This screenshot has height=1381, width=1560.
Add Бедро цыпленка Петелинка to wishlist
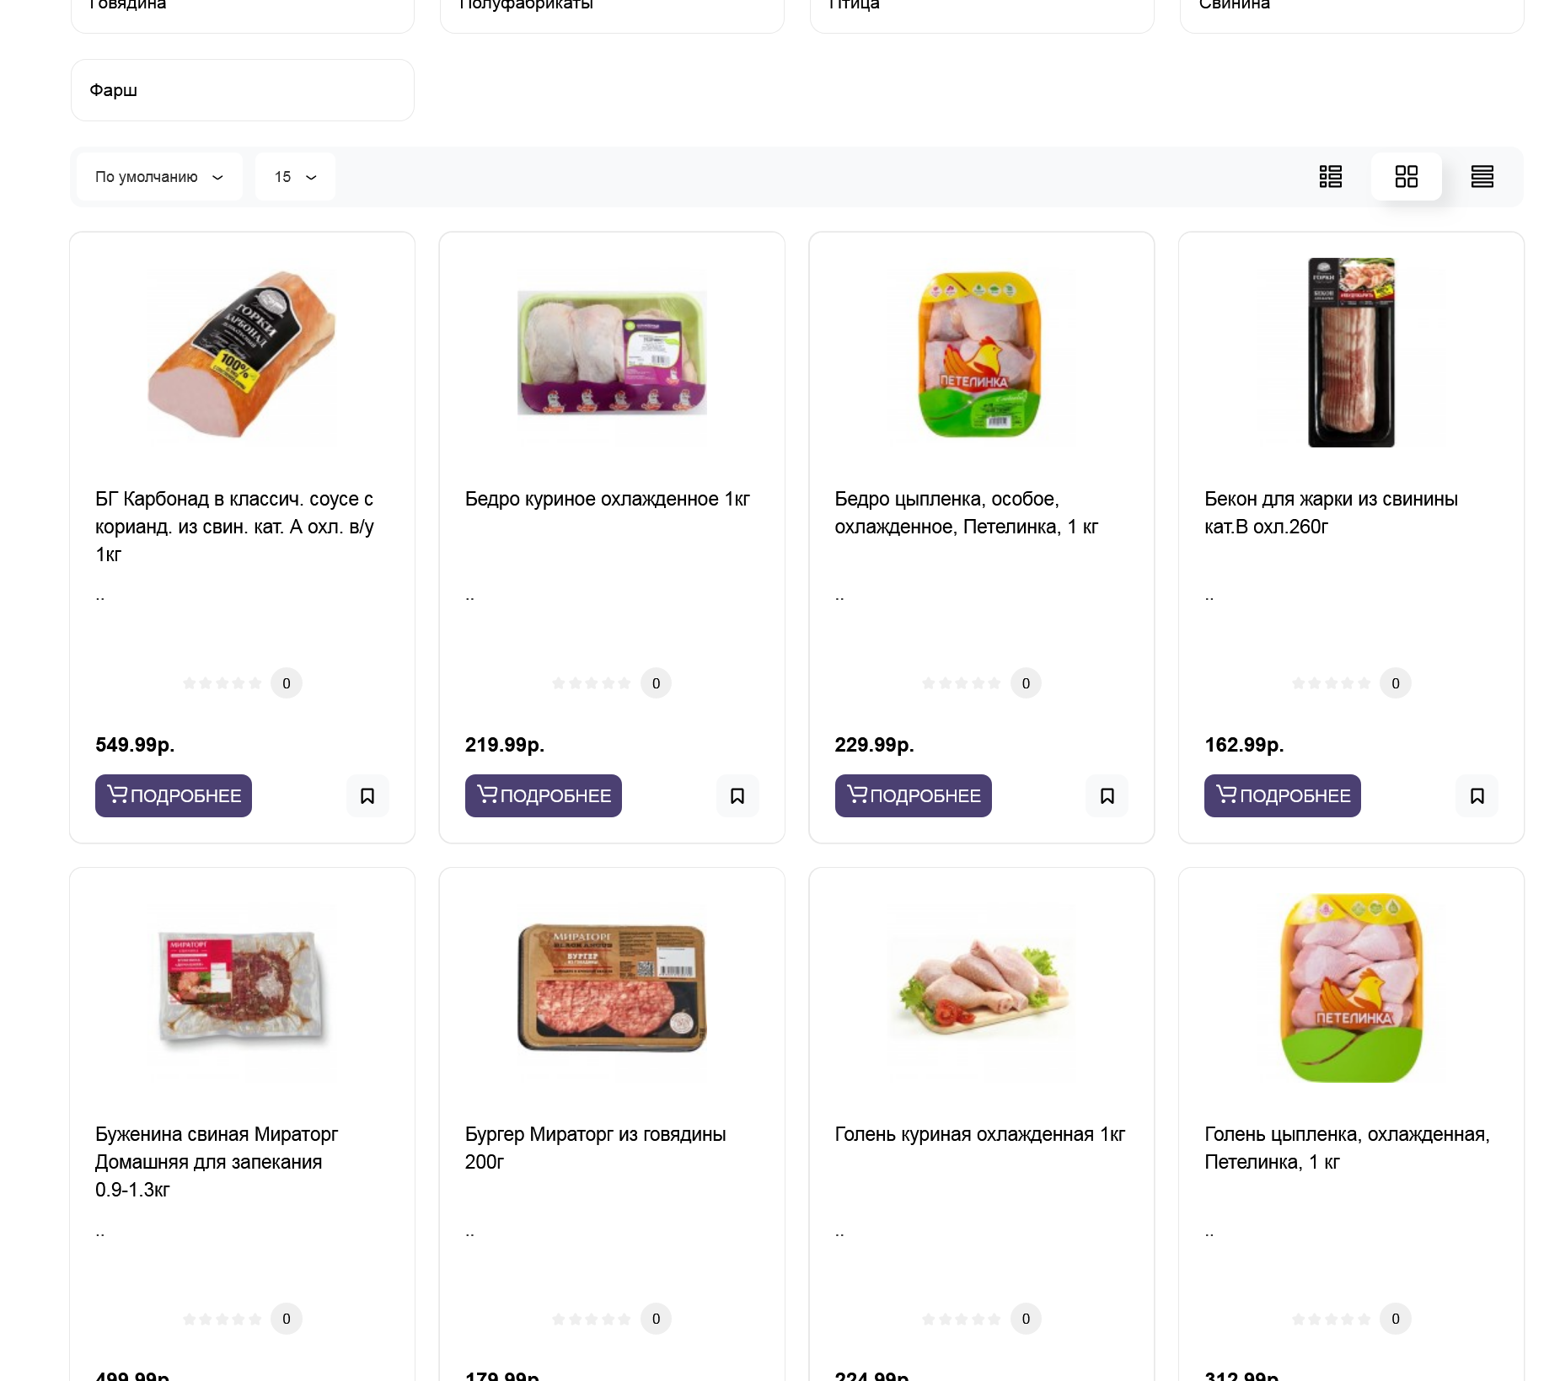coord(1107,796)
